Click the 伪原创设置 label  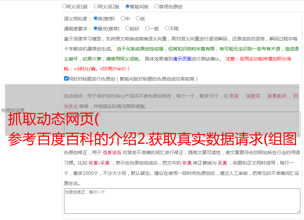13,110
